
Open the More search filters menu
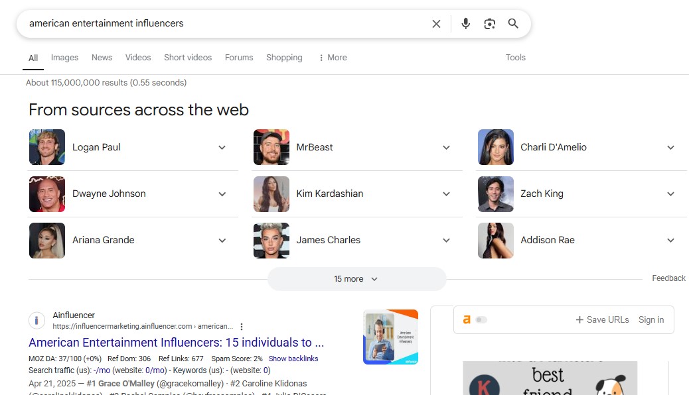(333, 58)
